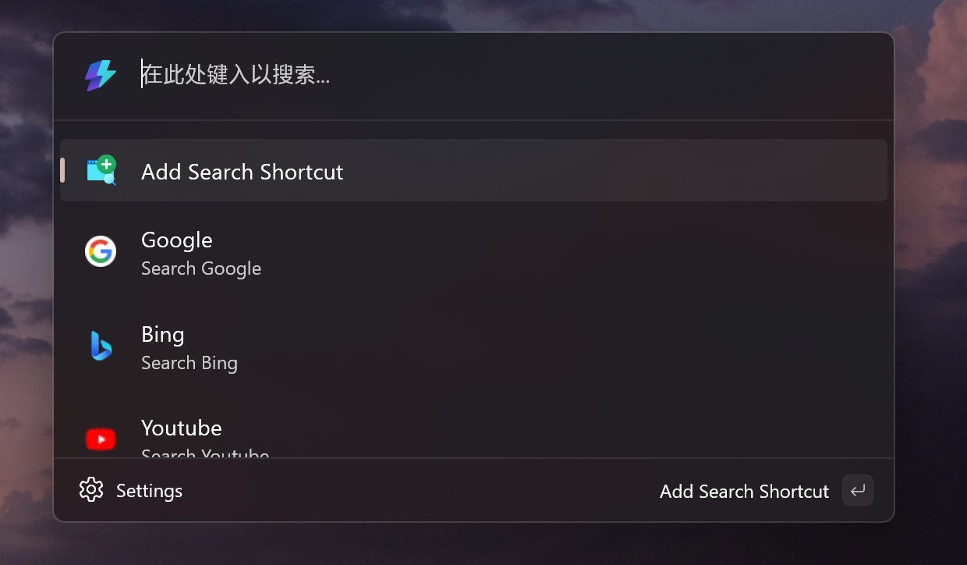Click the lightning bolt launcher logo
The image size is (967, 565).
pyautogui.click(x=101, y=76)
